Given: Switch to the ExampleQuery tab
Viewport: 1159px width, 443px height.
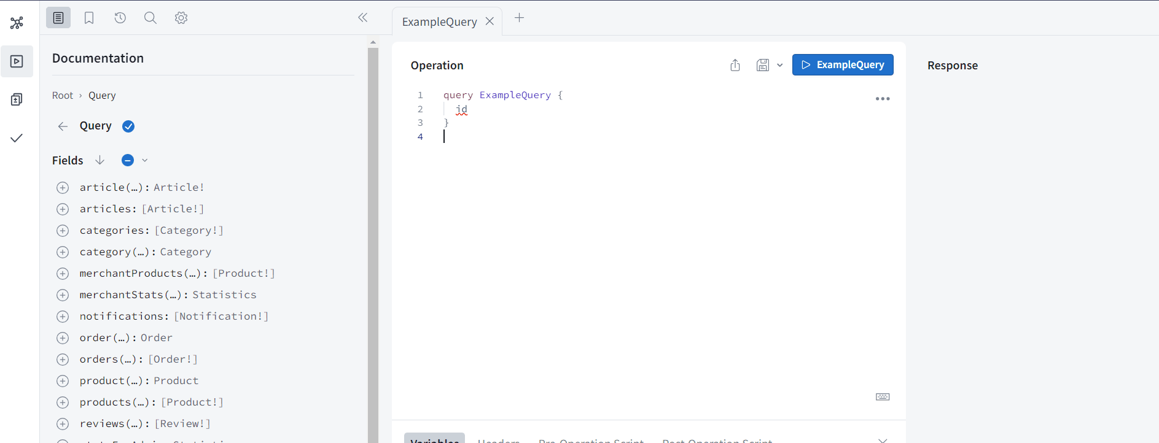Looking at the screenshot, I should coord(439,21).
